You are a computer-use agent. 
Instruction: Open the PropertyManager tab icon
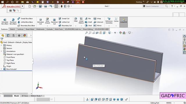[x=8, y=35]
